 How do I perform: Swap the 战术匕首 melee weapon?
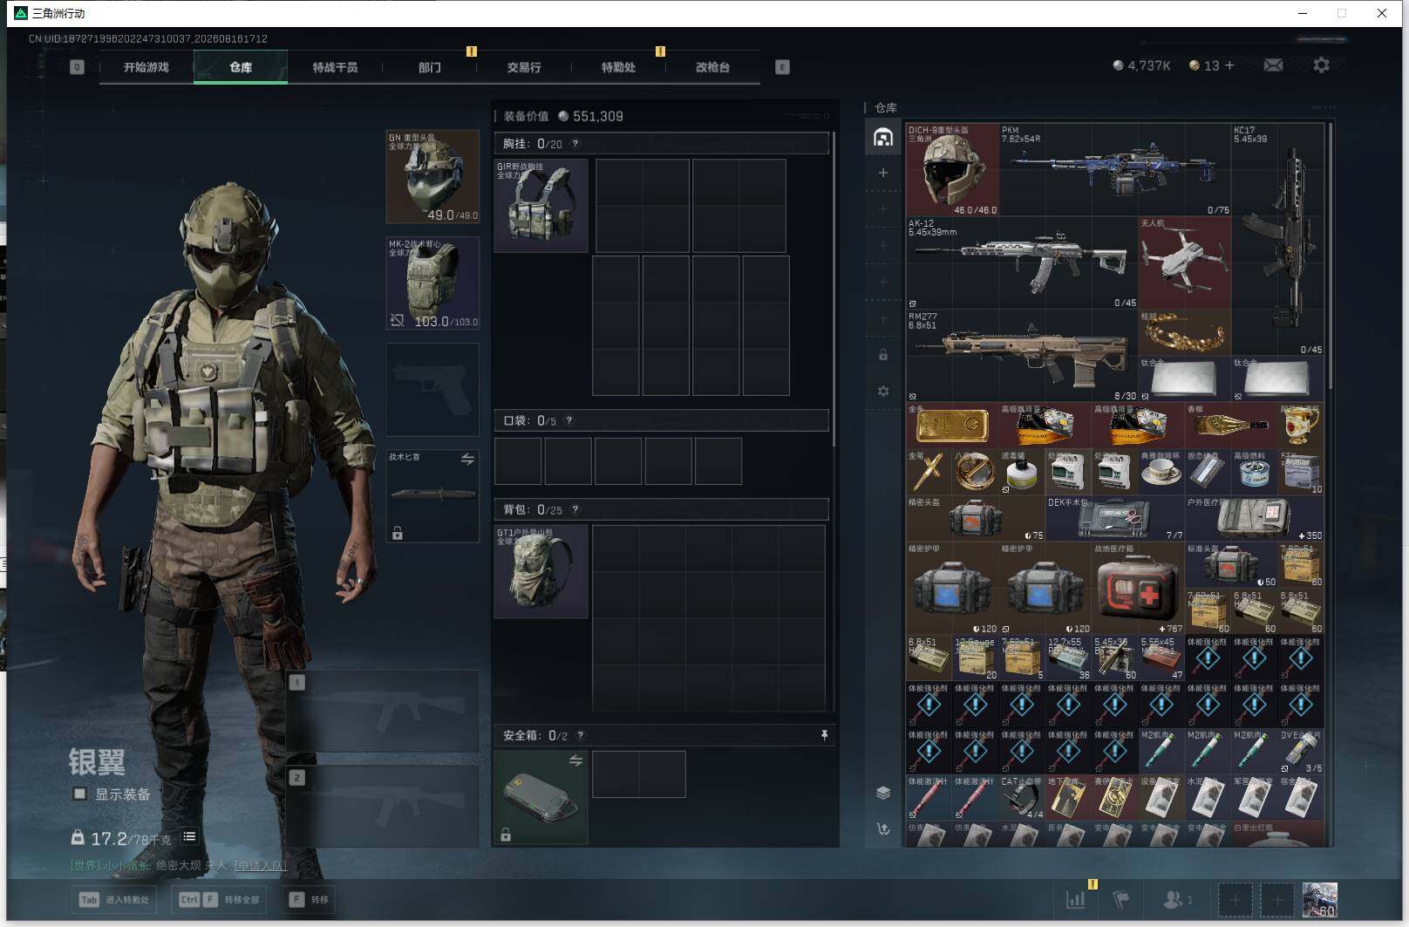pyautogui.click(x=467, y=460)
